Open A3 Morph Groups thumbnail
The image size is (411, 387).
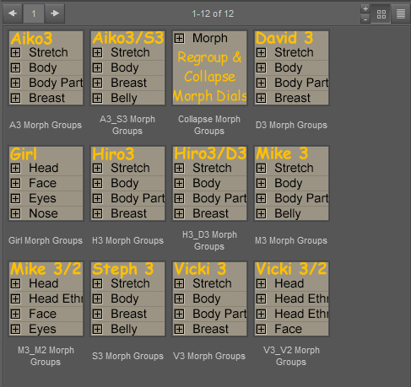coord(46,68)
